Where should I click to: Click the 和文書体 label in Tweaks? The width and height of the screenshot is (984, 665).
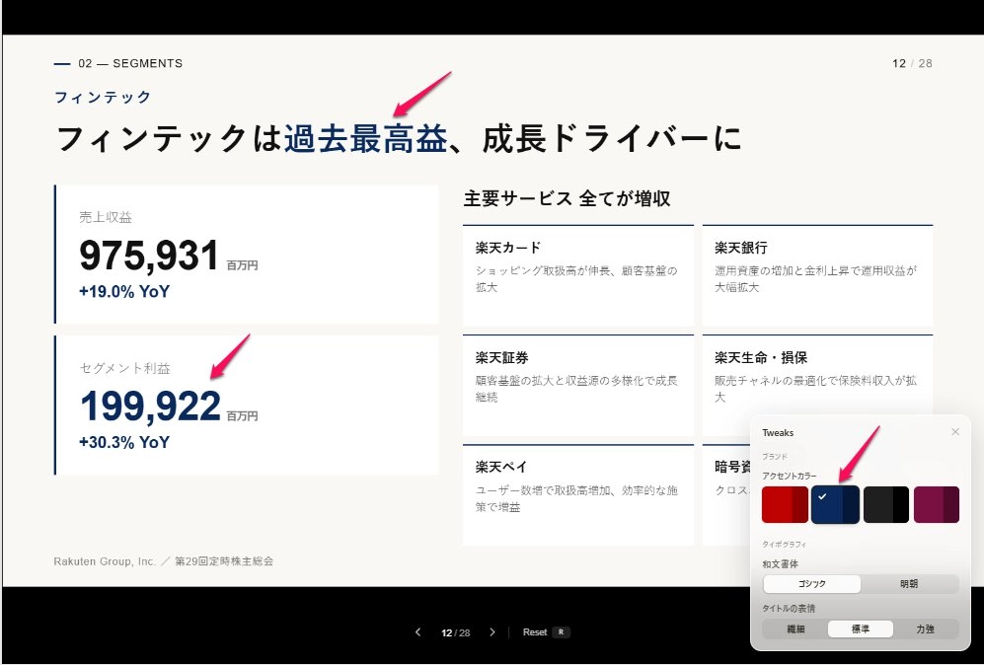780,564
